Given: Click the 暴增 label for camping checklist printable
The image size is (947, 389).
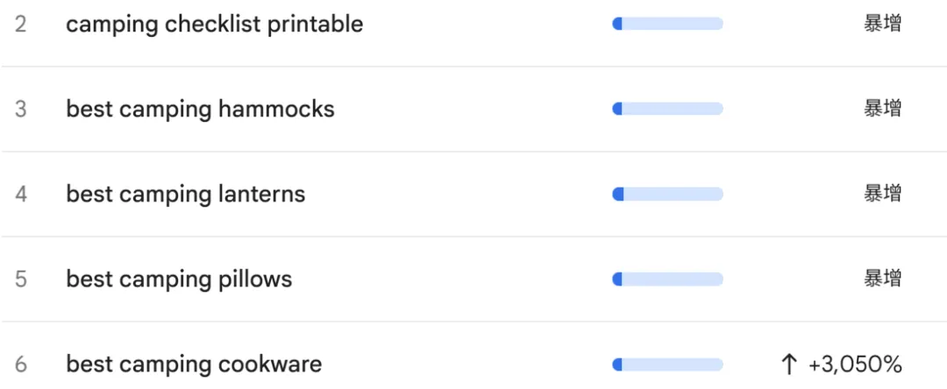Looking at the screenshot, I should (x=882, y=24).
